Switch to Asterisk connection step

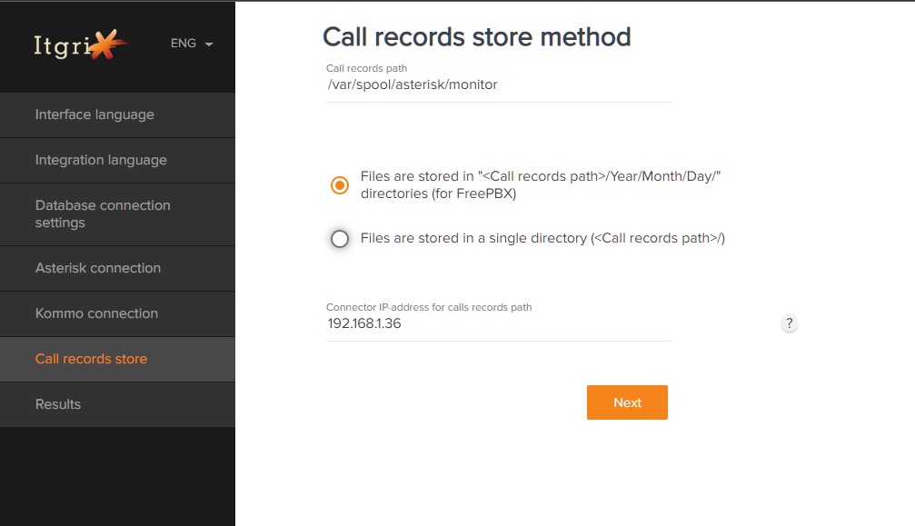[x=117, y=268]
